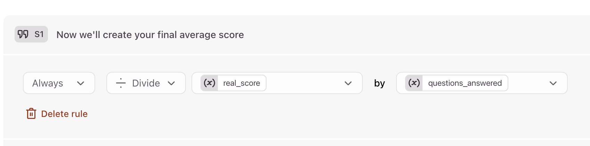Click the variable (x) icon beside questions_answered
590x146 pixels.
click(414, 83)
